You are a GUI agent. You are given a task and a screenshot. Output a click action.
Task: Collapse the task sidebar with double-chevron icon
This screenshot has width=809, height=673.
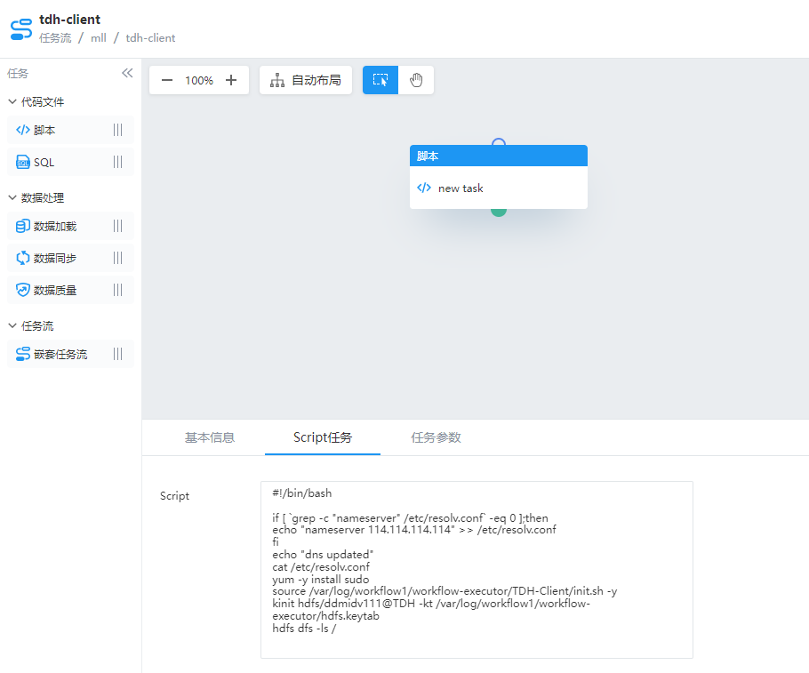click(x=127, y=74)
